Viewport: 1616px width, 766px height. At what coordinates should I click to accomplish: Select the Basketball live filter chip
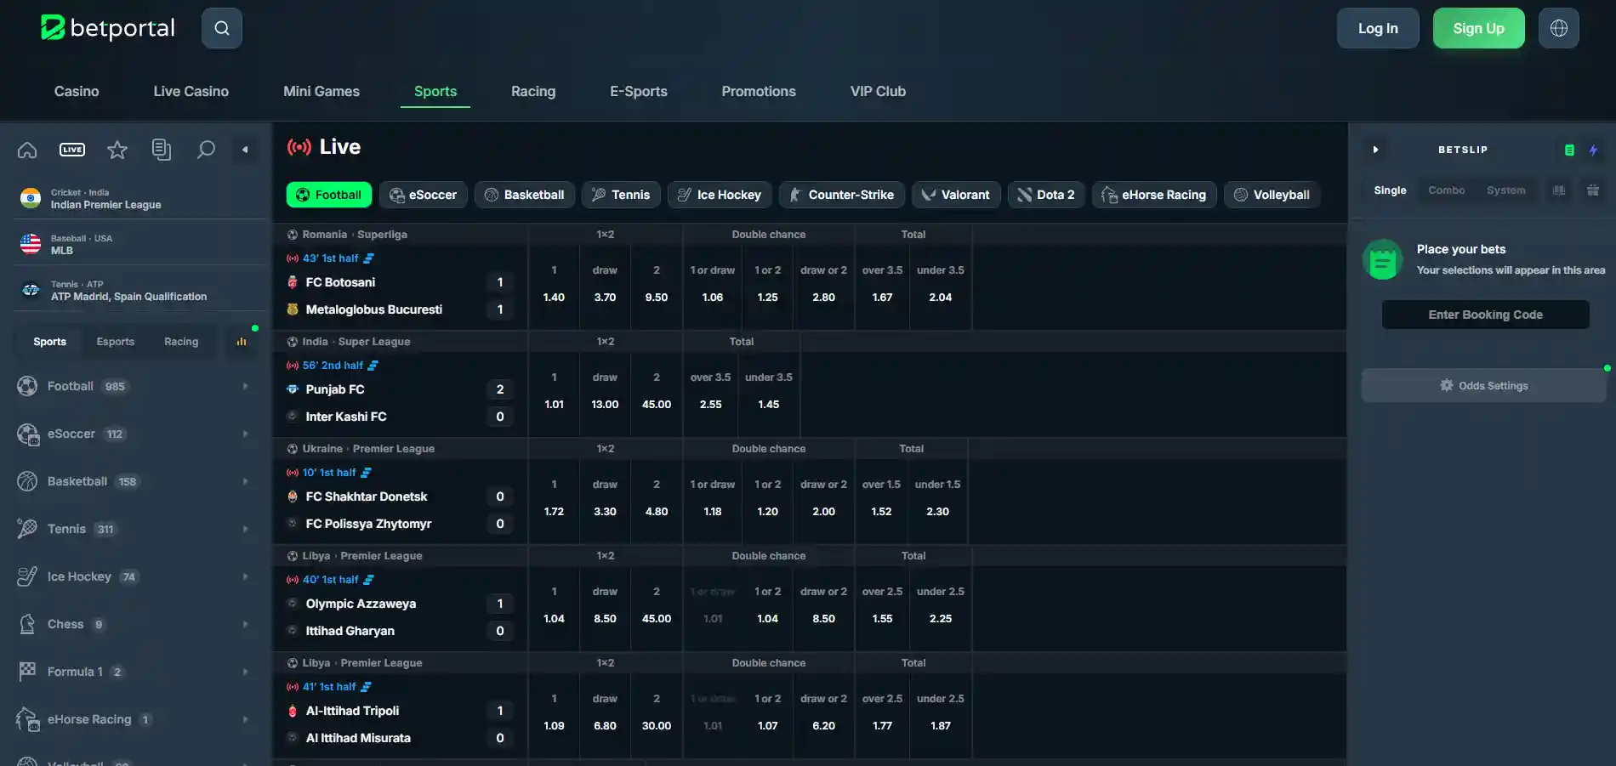pos(525,195)
